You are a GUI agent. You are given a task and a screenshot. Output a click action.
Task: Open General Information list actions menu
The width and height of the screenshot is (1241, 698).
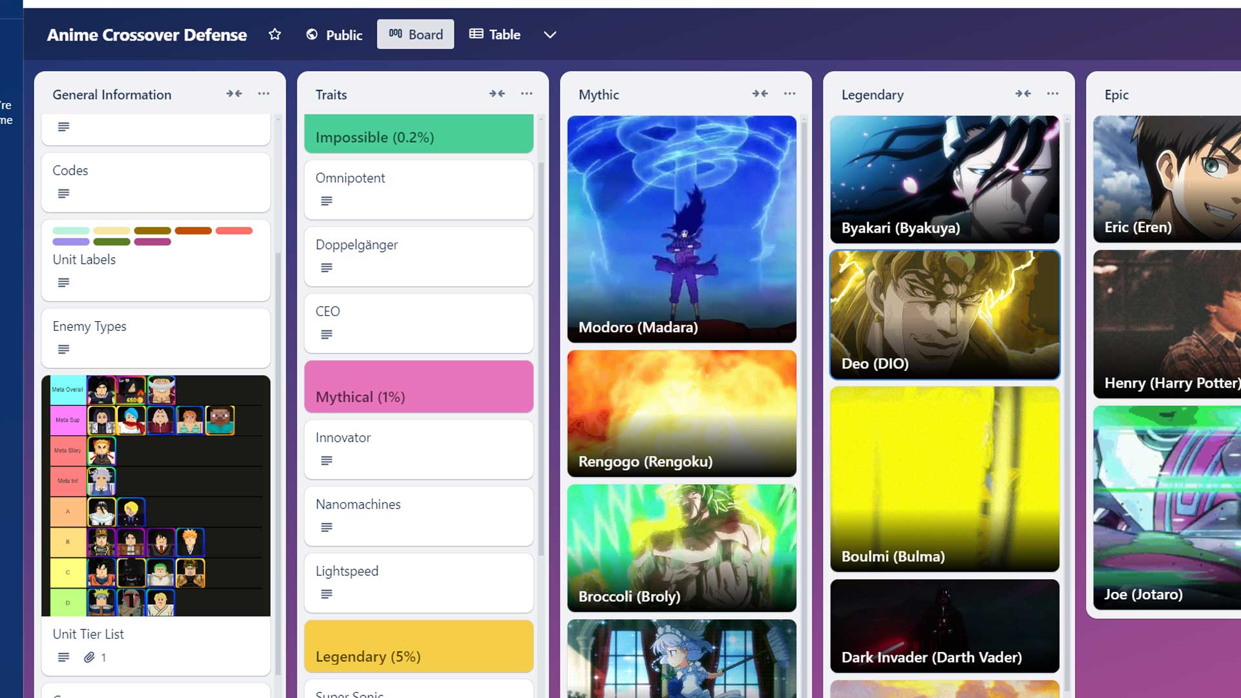point(264,94)
